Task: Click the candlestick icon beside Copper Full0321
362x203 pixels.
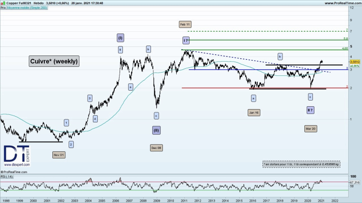Action: coord(3,3)
